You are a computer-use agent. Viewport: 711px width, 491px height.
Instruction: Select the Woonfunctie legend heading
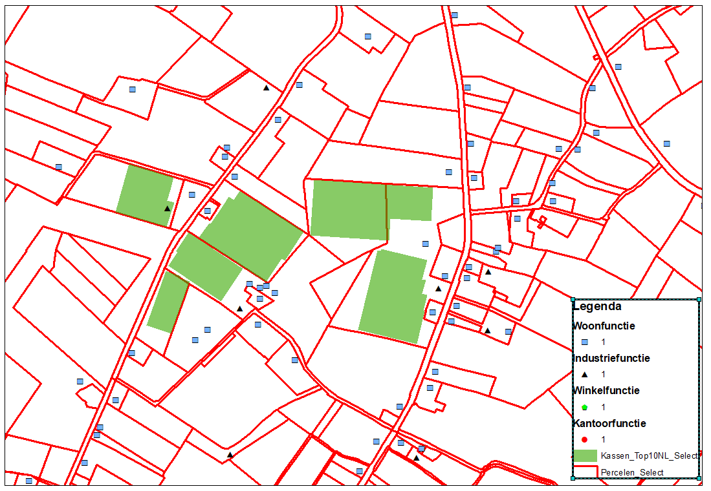pos(604,326)
